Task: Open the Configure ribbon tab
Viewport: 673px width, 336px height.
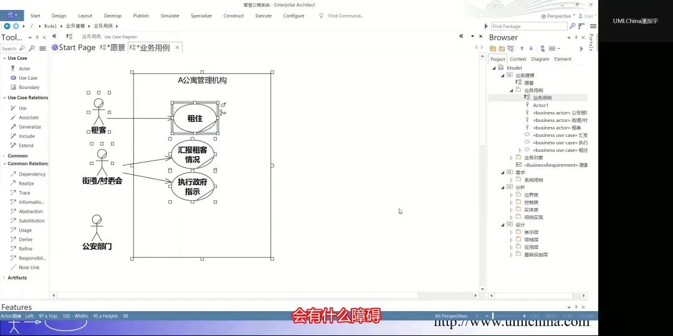Action: click(x=294, y=16)
